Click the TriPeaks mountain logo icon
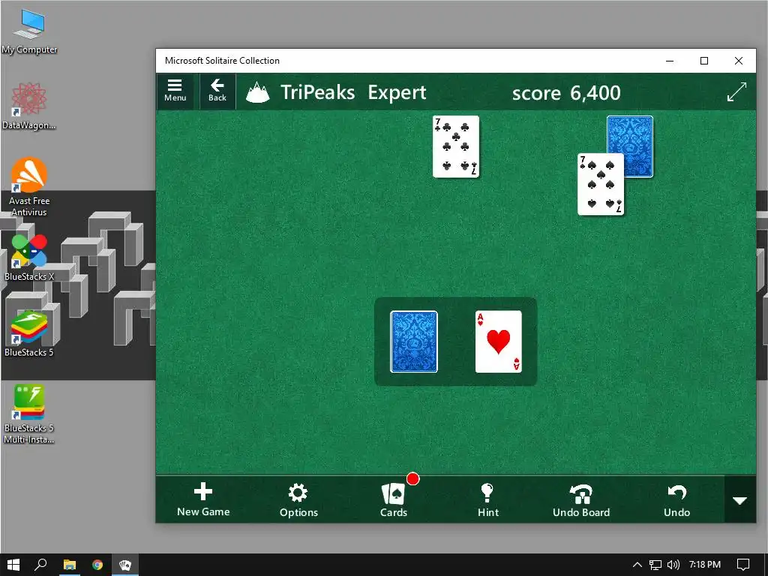 (258, 92)
